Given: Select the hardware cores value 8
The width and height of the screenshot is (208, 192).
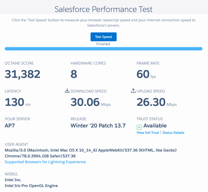Looking at the screenshot, I should click(74, 74).
